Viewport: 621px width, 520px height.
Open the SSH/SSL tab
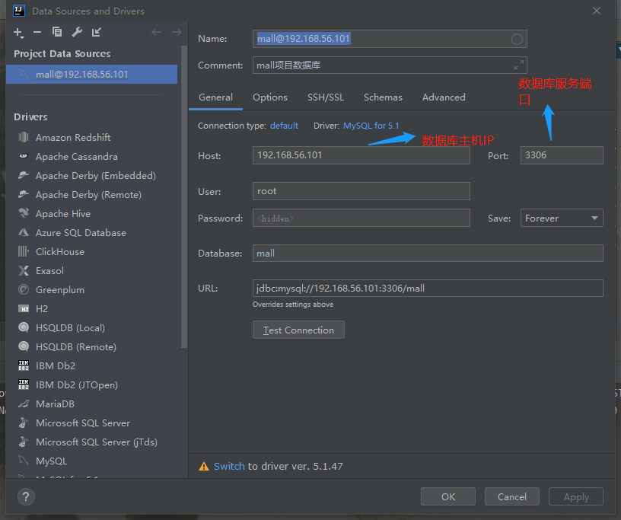point(326,97)
